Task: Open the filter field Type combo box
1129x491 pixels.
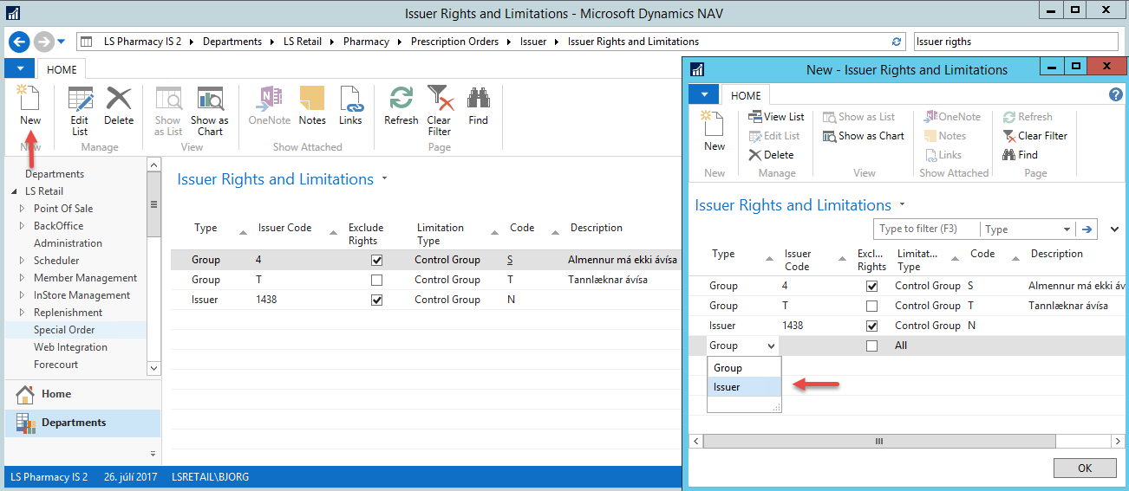Action: coord(1027,229)
